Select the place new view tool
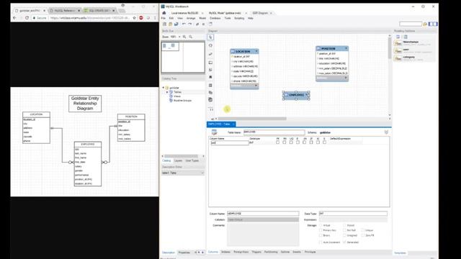The height and width of the screenshot is (259, 461). [x=210, y=93]
